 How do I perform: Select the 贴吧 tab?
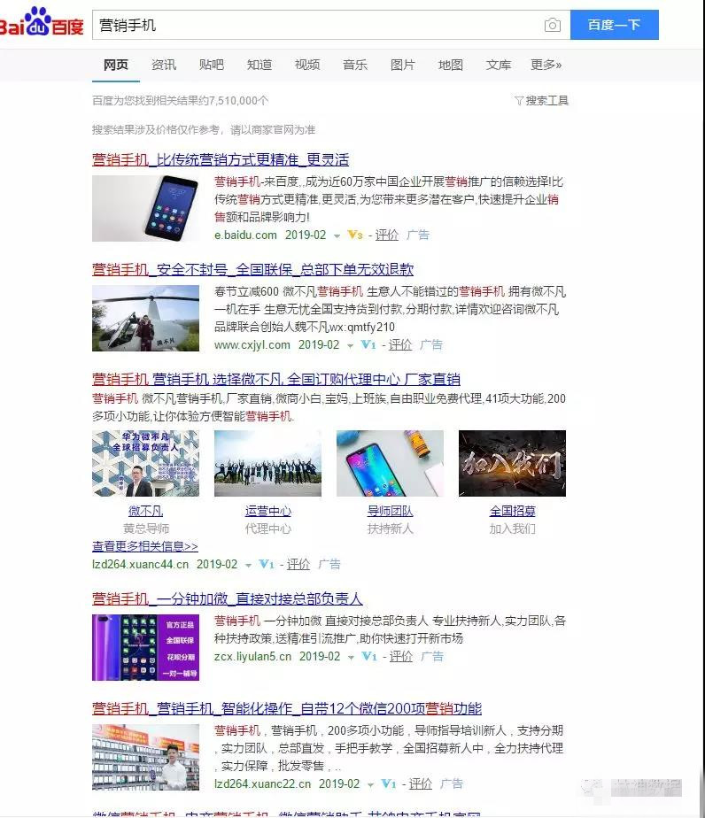point(212,65)
